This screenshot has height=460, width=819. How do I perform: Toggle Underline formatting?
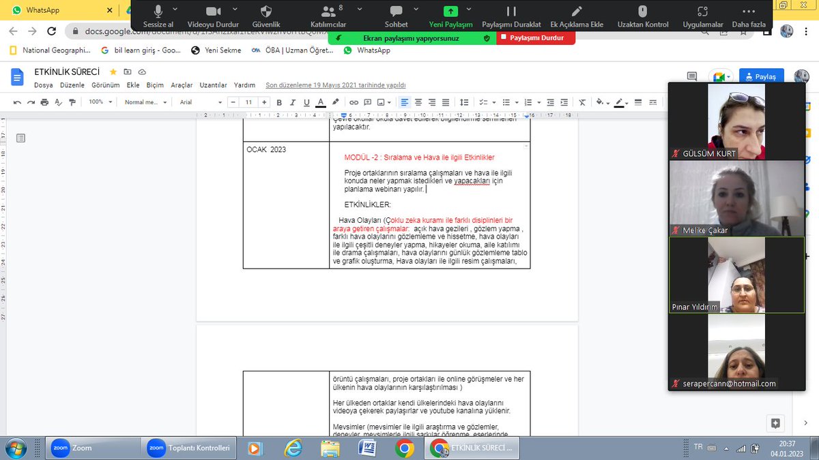pyautogui.click(x=306, y=102)
